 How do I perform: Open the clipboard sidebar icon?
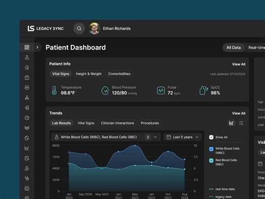point(27,78)
